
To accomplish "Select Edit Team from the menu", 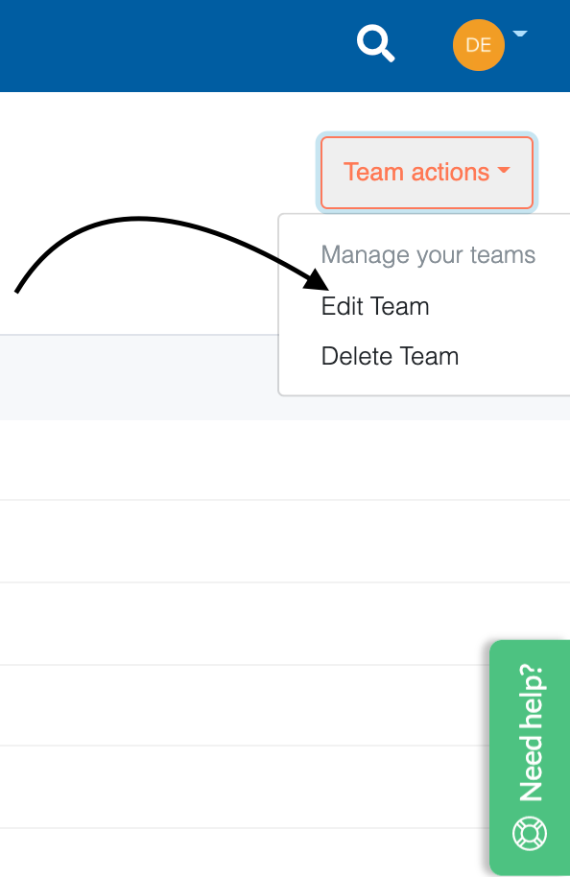I will [375, 306].
